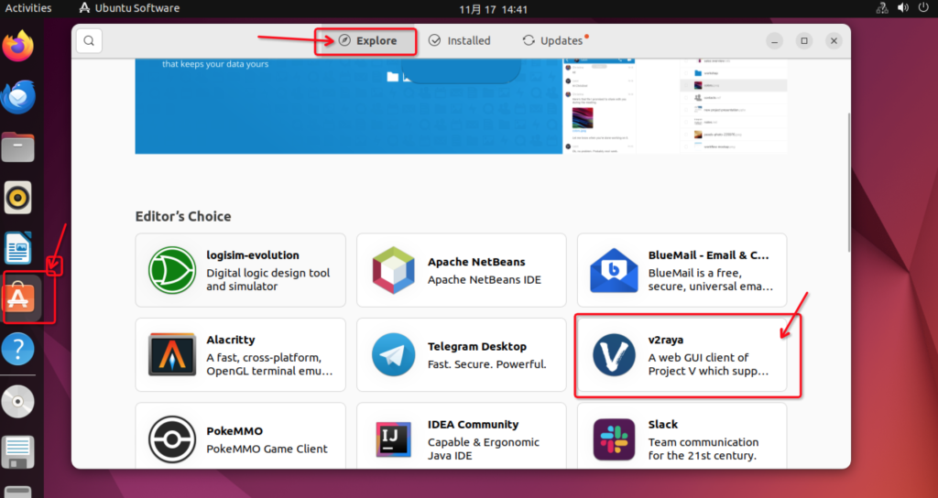938x498 pixels.
Task: Switch to the Installed tab
Action: (460, 40)
